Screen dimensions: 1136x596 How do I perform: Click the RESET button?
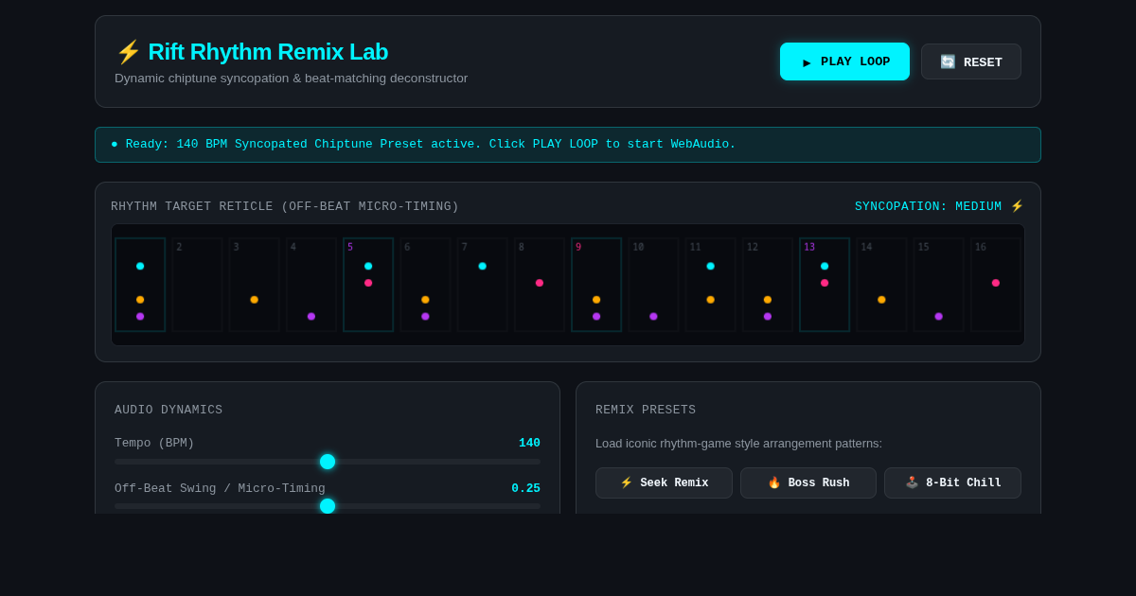pos(971,61)
